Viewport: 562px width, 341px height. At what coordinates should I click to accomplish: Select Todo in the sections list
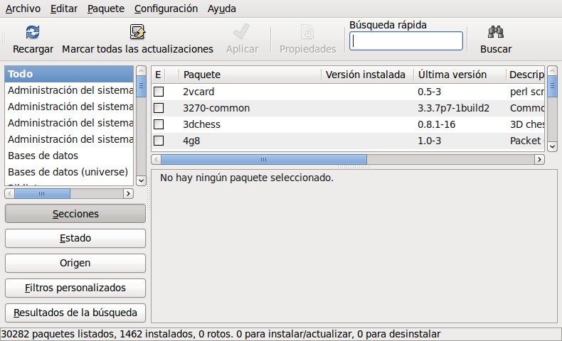coord(69,74)
